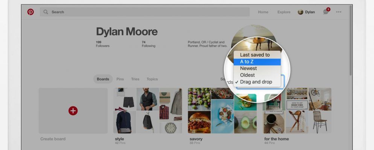Viewport: 374px width, 150px height.
Task: Open the savory board thumbnail
Action: click(x=222, y=111)
